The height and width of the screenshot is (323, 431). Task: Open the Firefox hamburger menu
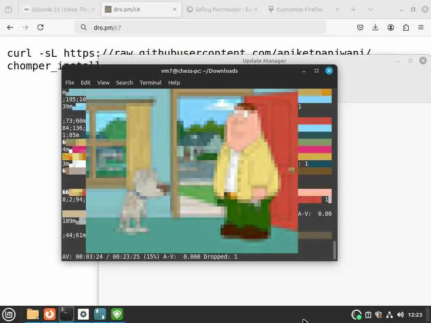coord(421,27)
